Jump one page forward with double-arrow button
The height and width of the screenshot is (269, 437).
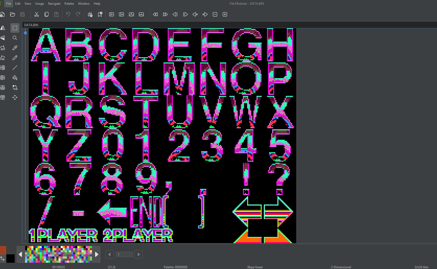(x=165, y=14)
